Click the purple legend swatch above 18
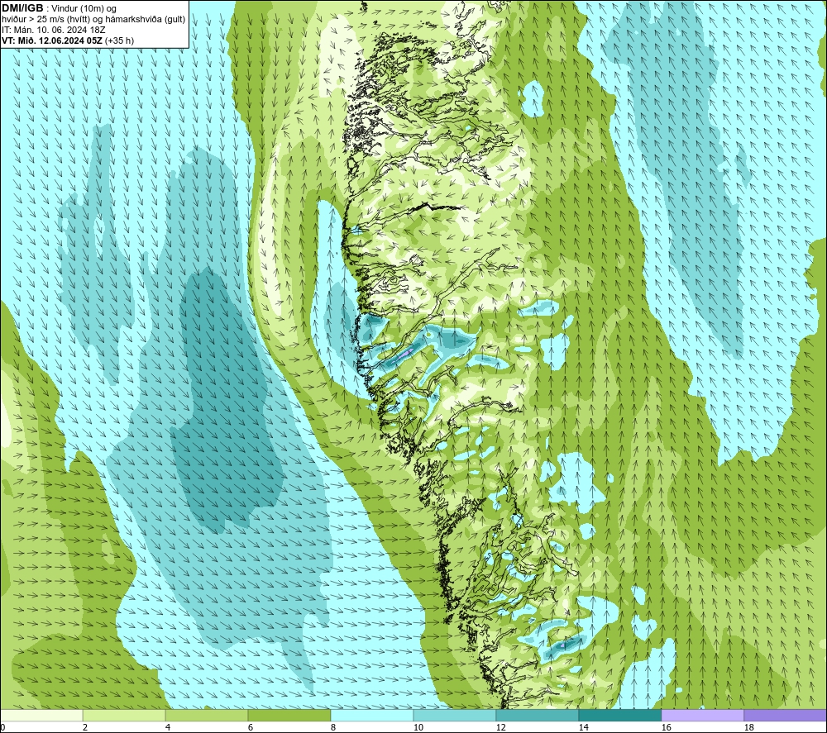This screenshot has width=827, height=733. click(x=785, y=715)
